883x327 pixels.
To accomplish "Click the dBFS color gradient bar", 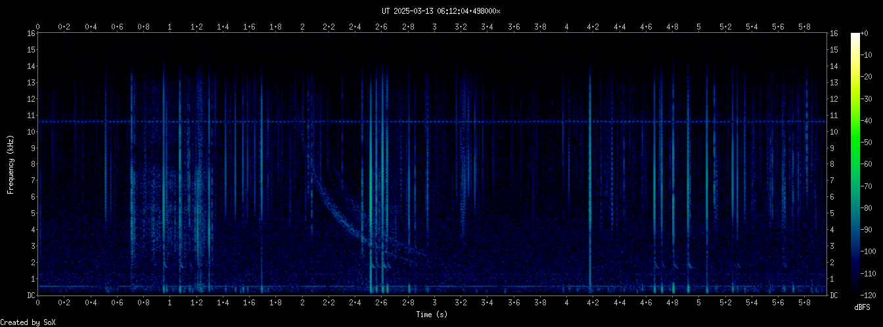I will (855, 164).
